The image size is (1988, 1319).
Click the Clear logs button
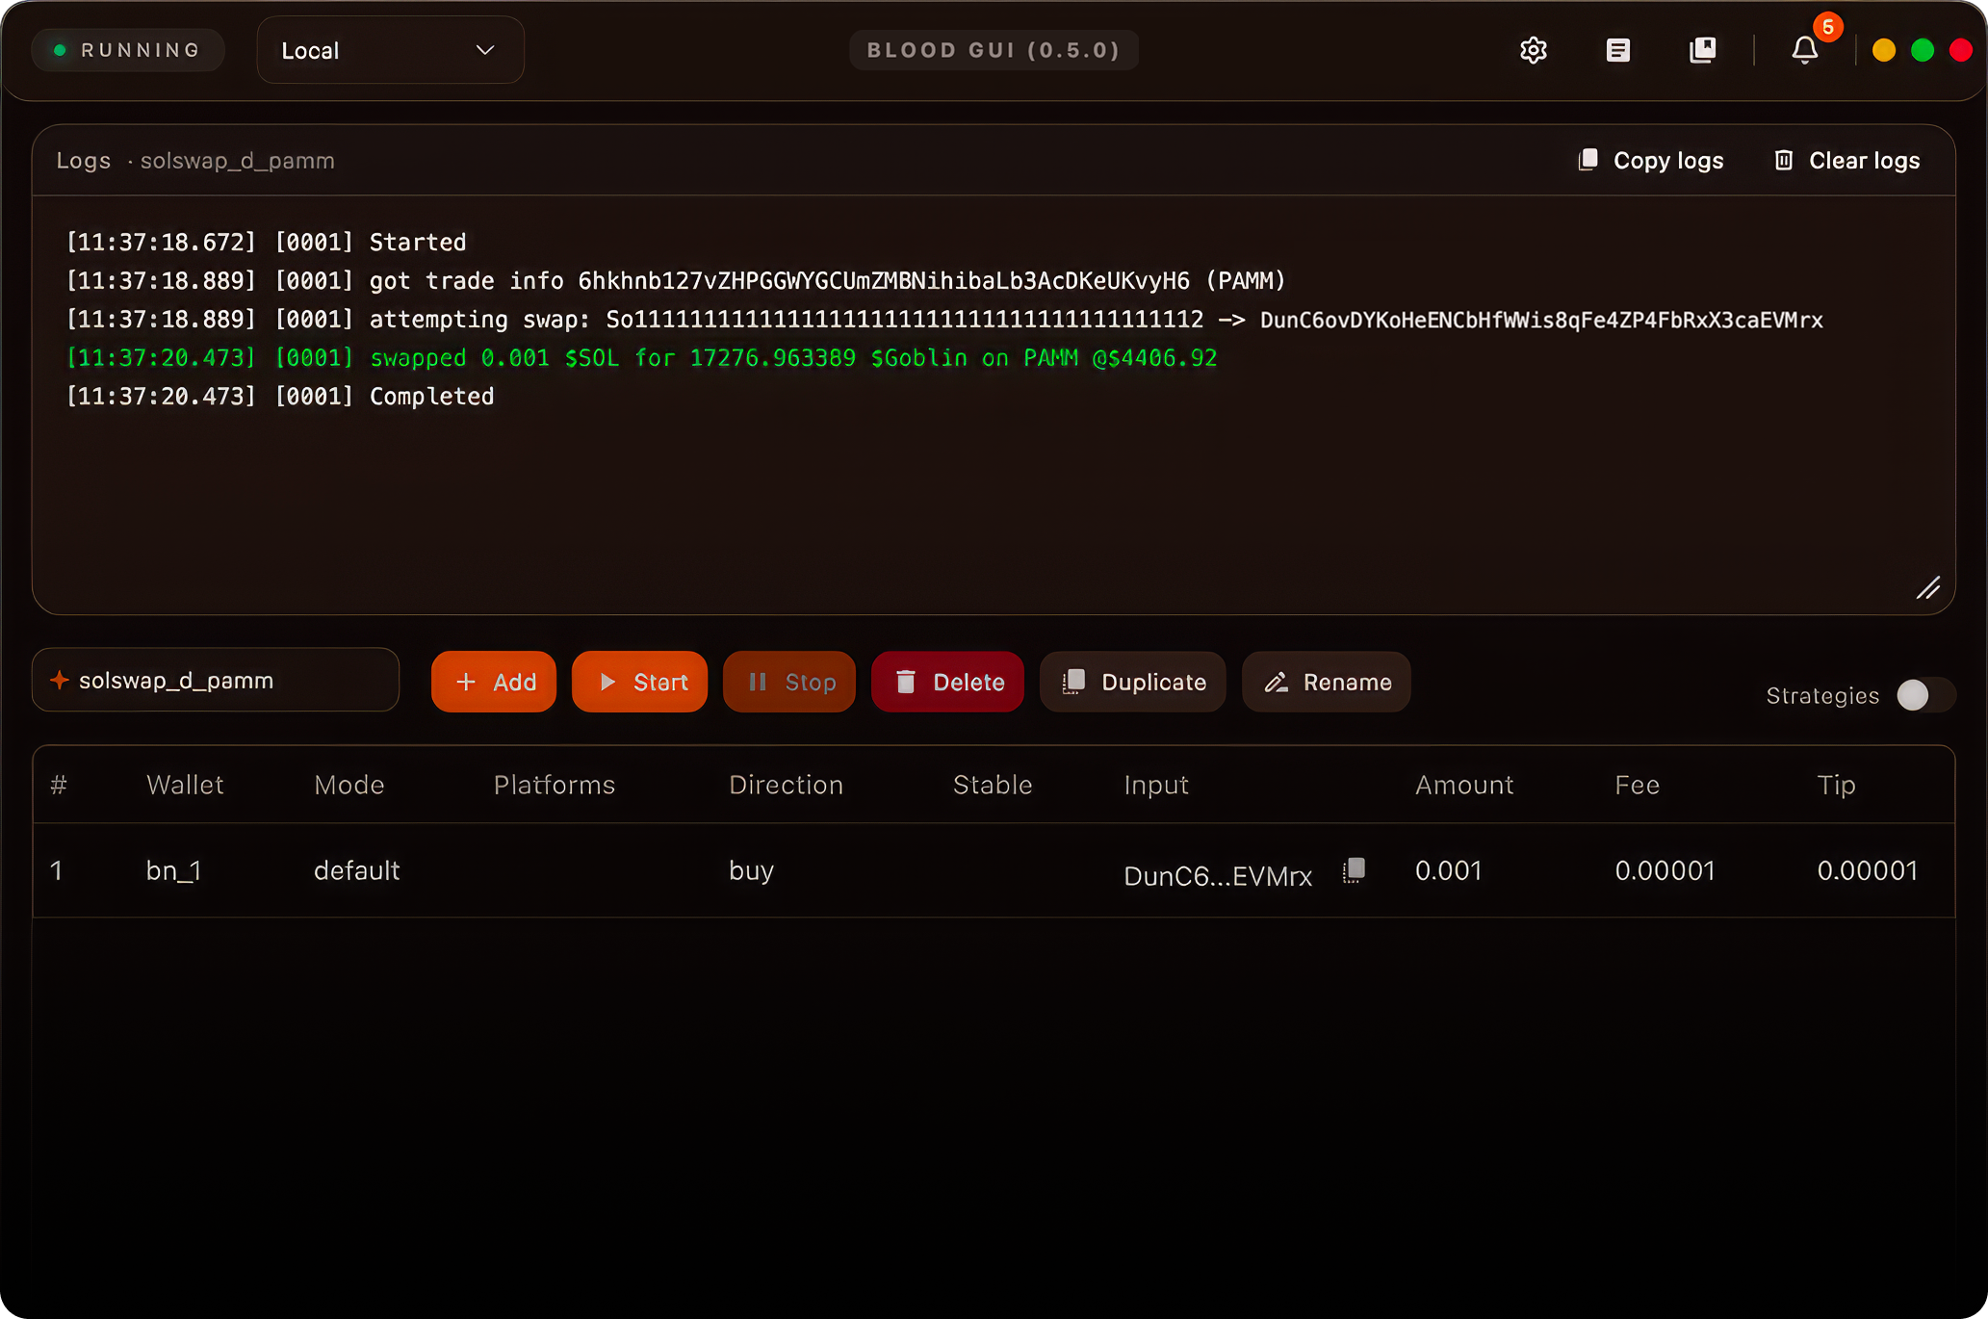1846,161
